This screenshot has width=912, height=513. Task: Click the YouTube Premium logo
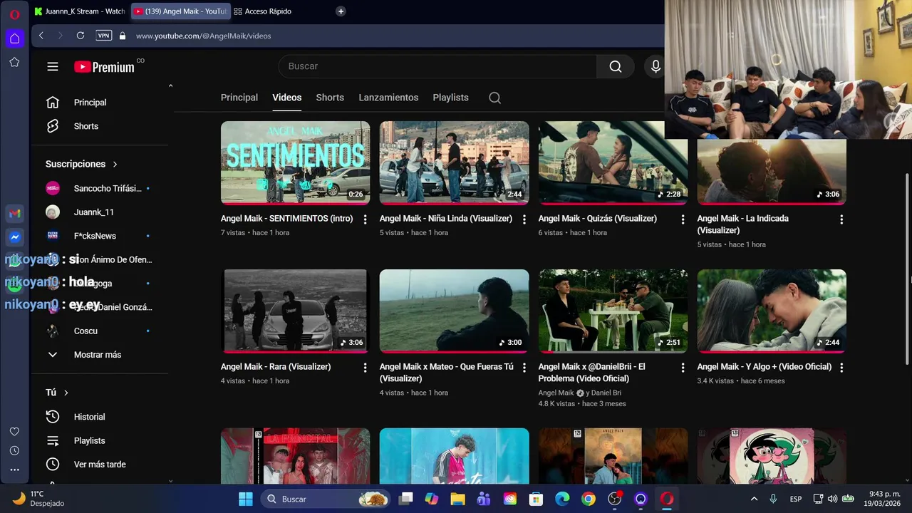coord(104,67)
